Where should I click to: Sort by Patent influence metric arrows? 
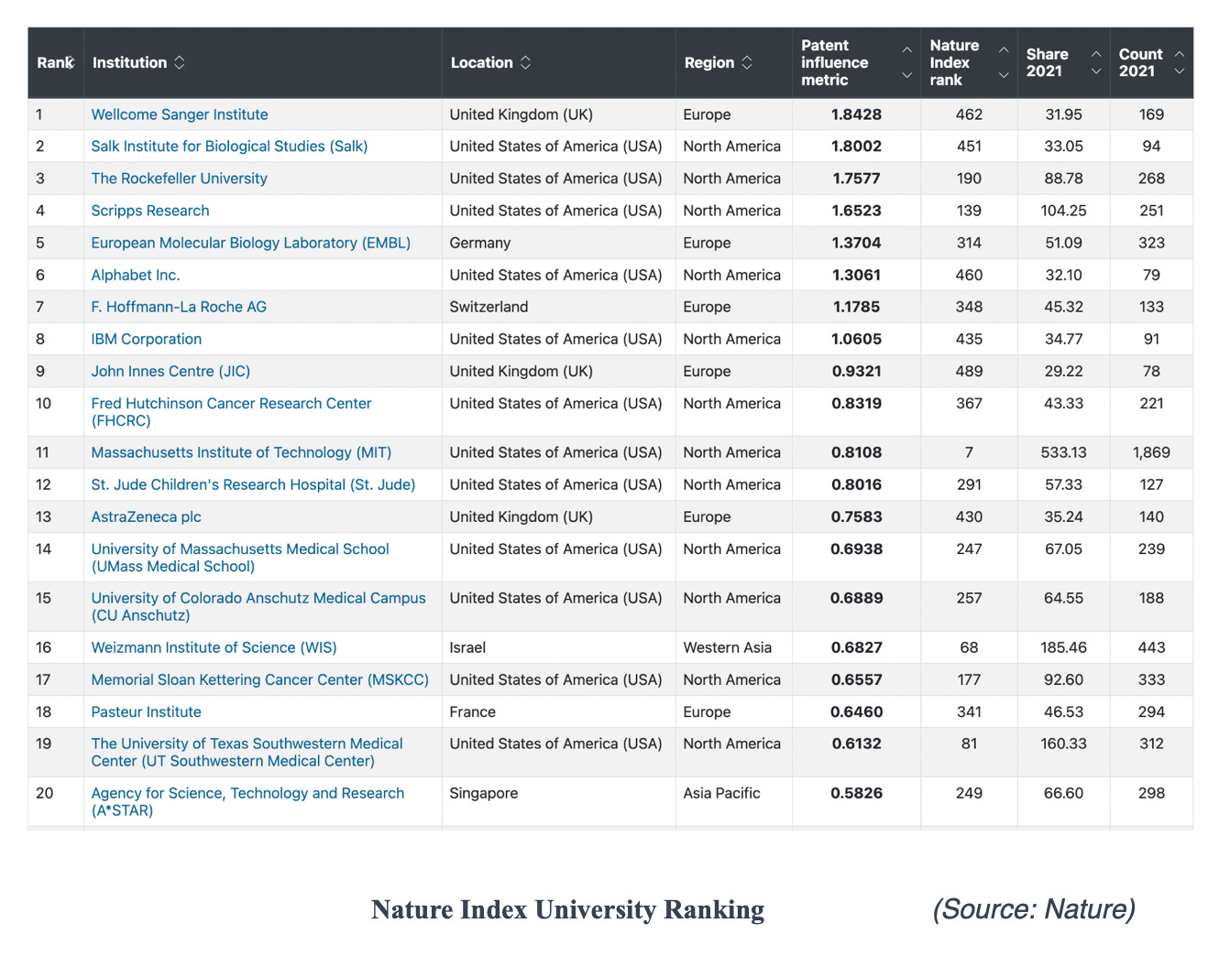pyautogui.click(x=907, y=62)
